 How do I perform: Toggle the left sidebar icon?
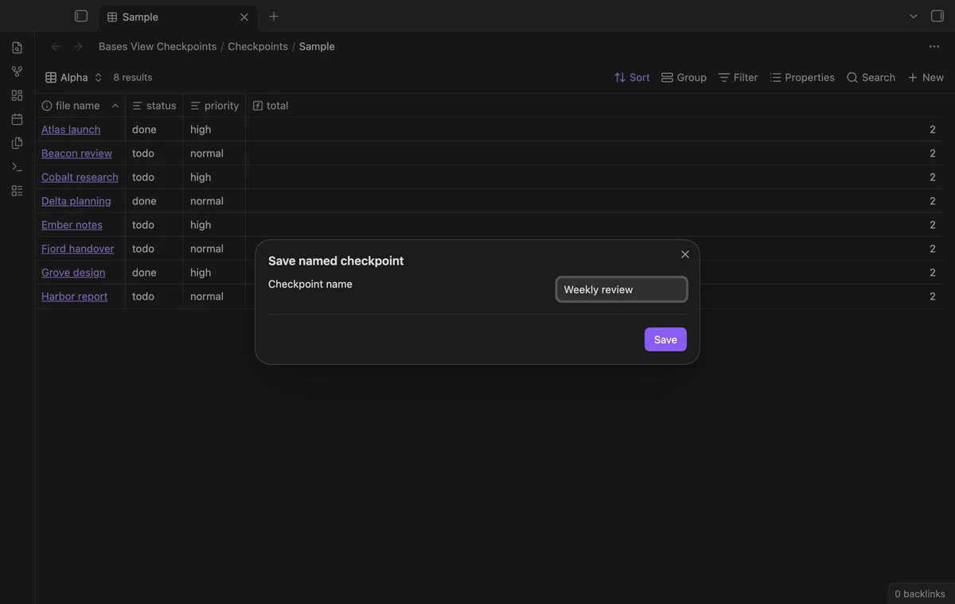pyautogui.click(x=81, y=16)
